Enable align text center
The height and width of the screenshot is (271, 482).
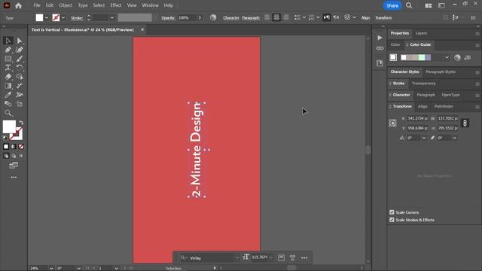pos(276,18)
